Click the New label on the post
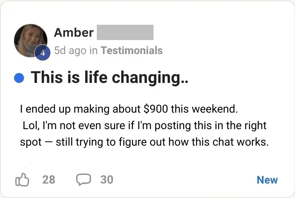The image size is (295, 198). (x=267, y=180)
